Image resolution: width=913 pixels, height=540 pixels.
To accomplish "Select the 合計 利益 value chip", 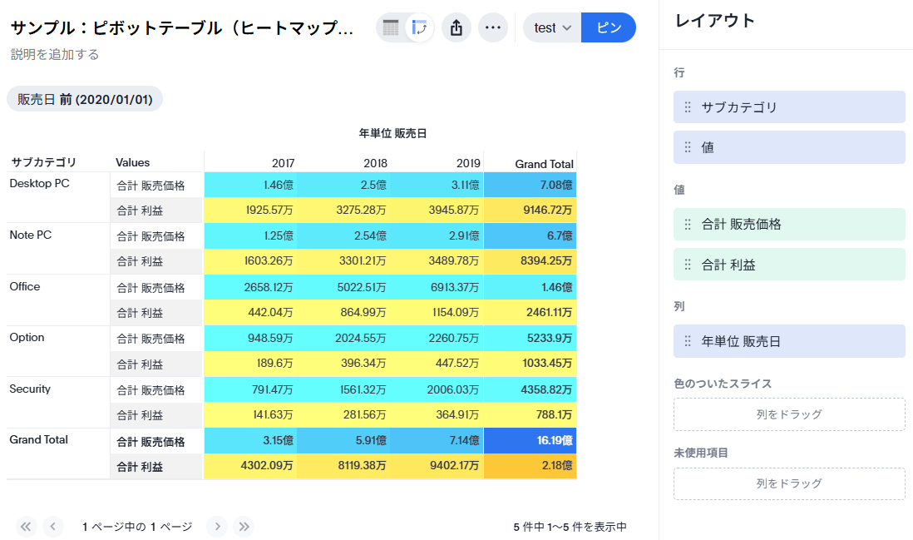I will pyautogui.click(x=788, y=265).
